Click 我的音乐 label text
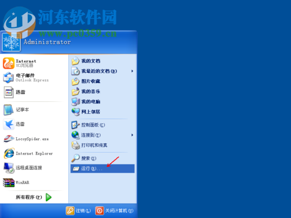 [x=91, y=91]
